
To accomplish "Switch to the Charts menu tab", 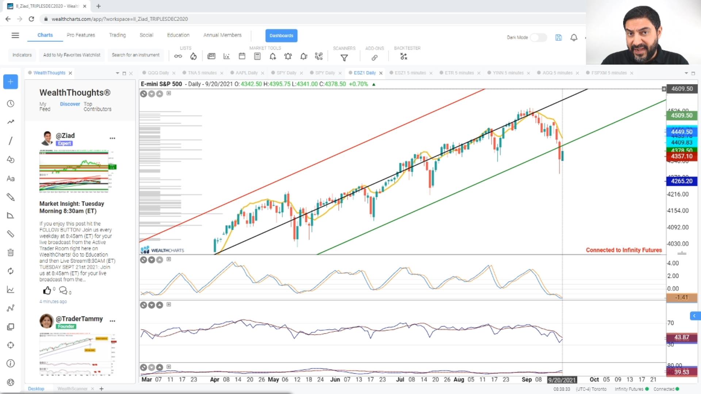I will point(45,35).
